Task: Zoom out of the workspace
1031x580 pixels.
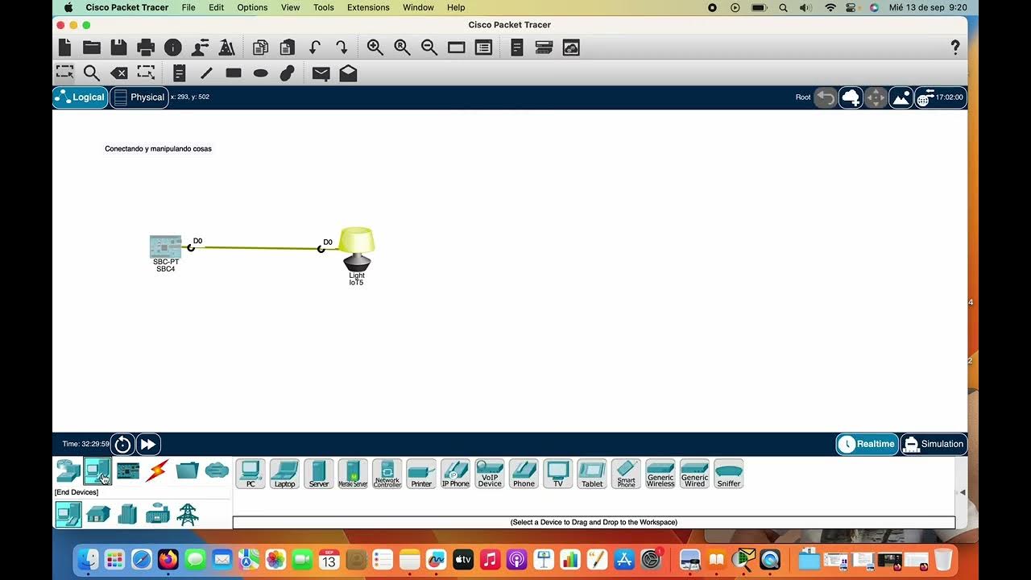Action: [429, 48]
